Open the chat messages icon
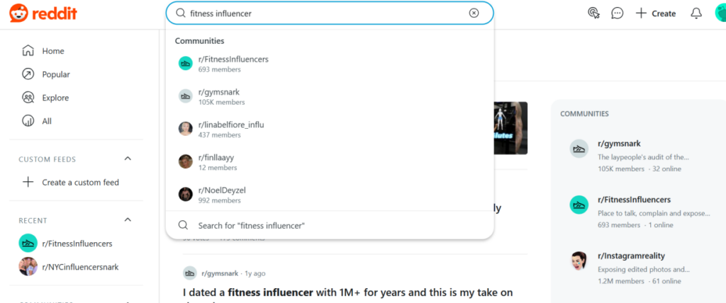The width and height of the screenshot is (726, 303). pyautogui.click(x=618, y=13)
